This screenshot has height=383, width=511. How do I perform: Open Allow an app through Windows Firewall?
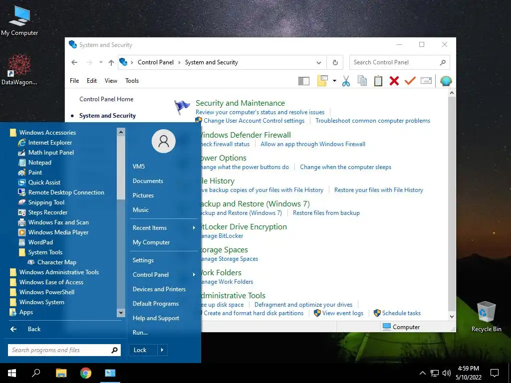(x=313, y=144)
